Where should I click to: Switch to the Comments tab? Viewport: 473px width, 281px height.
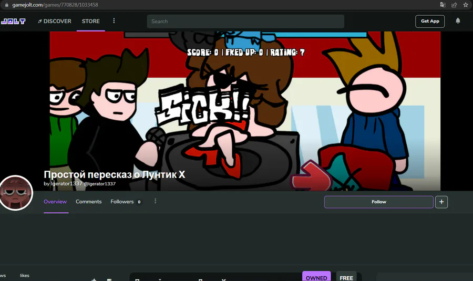tap(88, 201)
